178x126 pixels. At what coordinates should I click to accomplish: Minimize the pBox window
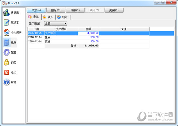157,2
